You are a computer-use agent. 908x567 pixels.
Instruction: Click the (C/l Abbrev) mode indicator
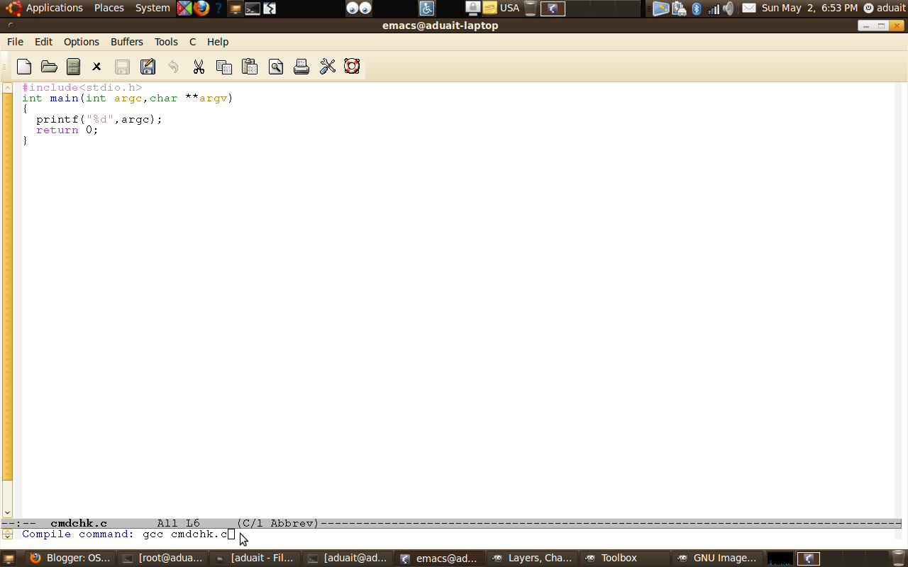click(277, 523)
